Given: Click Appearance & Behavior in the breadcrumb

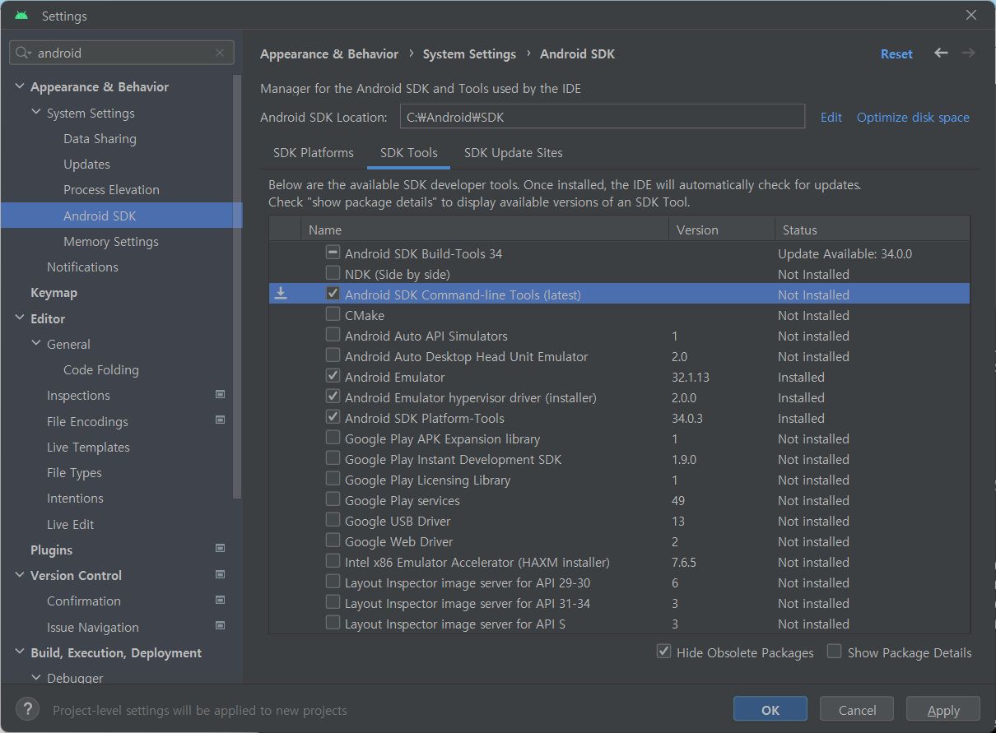Looking at the screenshot, I should 329,53.
